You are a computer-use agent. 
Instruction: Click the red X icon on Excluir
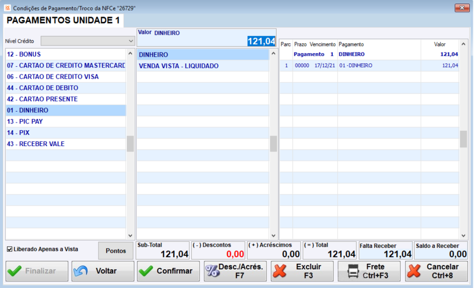(x=280, y=271)
